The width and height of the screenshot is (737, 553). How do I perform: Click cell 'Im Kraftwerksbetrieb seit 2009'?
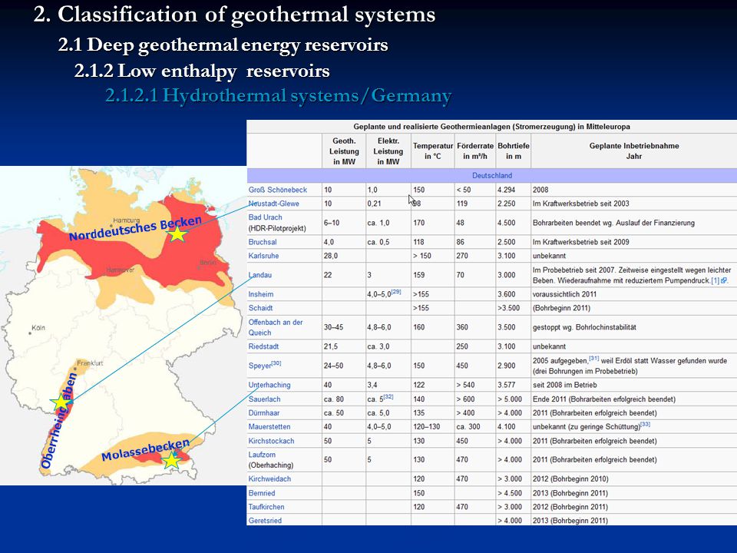click(x=581, y=242)
